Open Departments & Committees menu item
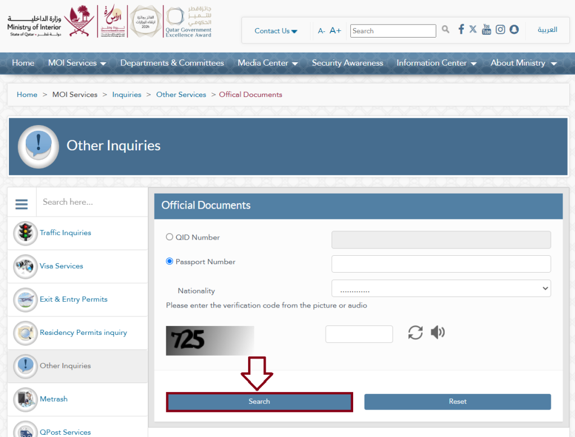Viewport: 575px width, 437px height. [x=172, y=63]
